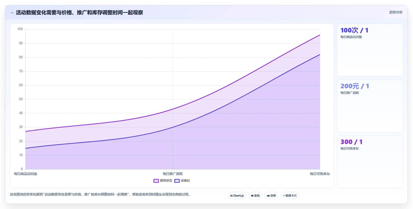Open the 100次 / 1 每日商品访问量 card

point(370,50)
